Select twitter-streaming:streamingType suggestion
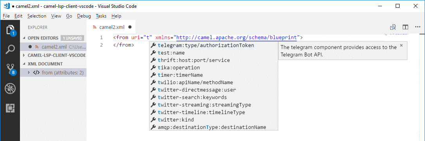 click(214, 105)
